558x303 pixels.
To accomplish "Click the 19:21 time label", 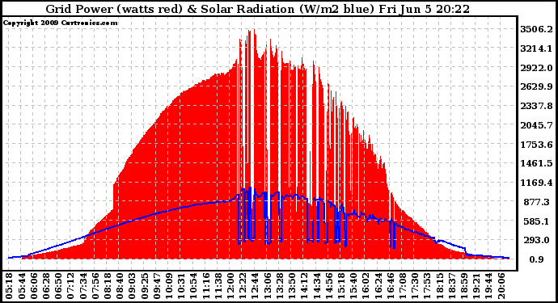I will click(x=476, y=286).
